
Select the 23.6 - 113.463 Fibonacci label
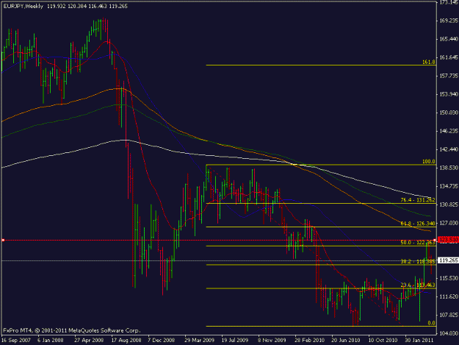pos(418,285)
